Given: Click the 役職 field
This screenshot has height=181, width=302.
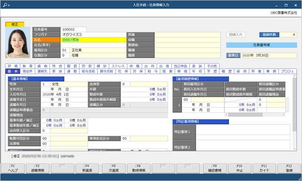Looking at the screenshot, I should click(x=187, y=40).
